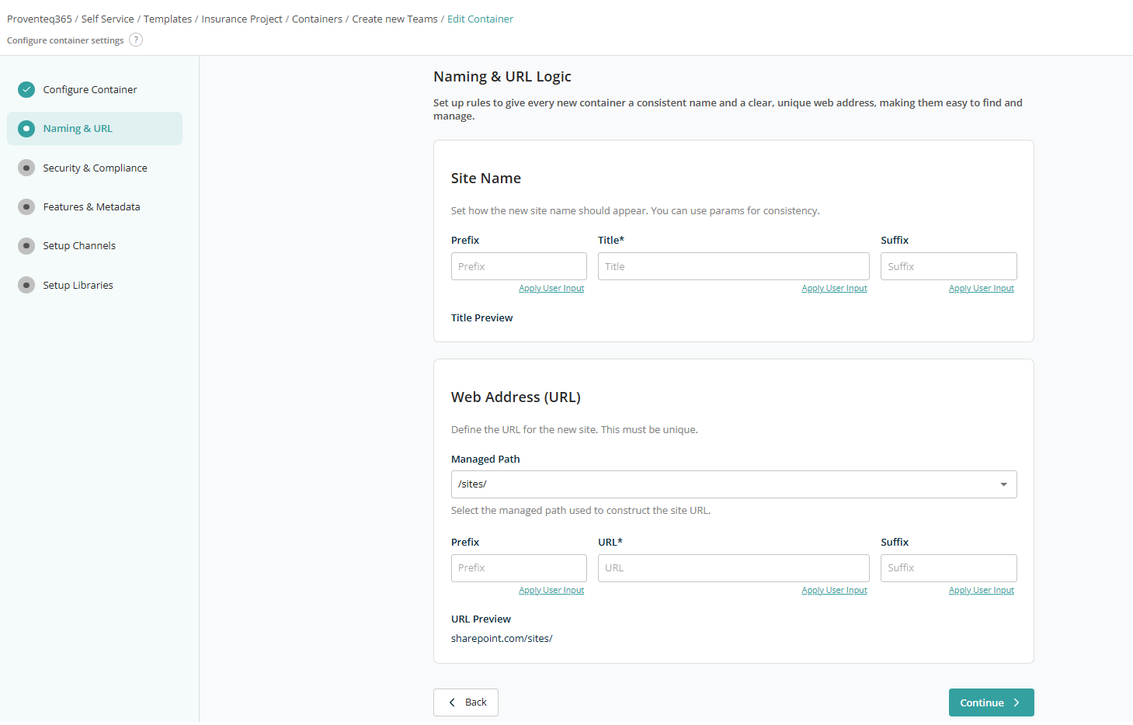
Task: Go to Configure Container step
Action: (x=90, y=89)
